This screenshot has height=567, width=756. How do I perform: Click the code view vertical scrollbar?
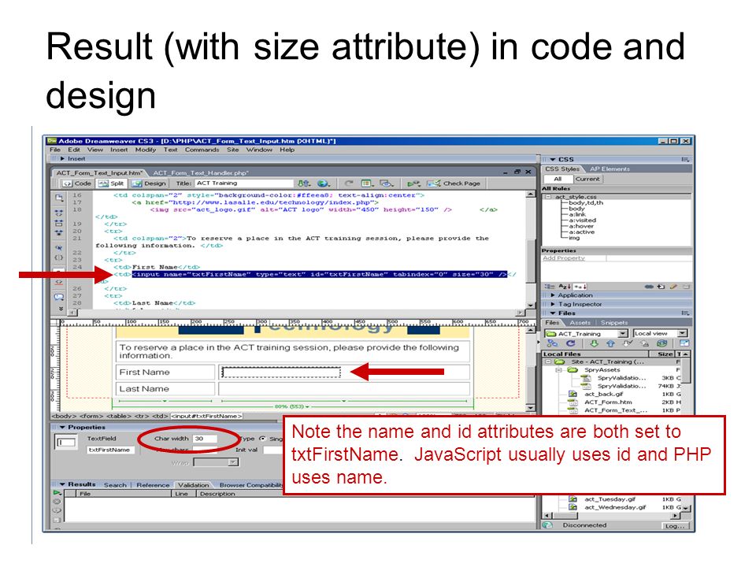coord(530,248)
